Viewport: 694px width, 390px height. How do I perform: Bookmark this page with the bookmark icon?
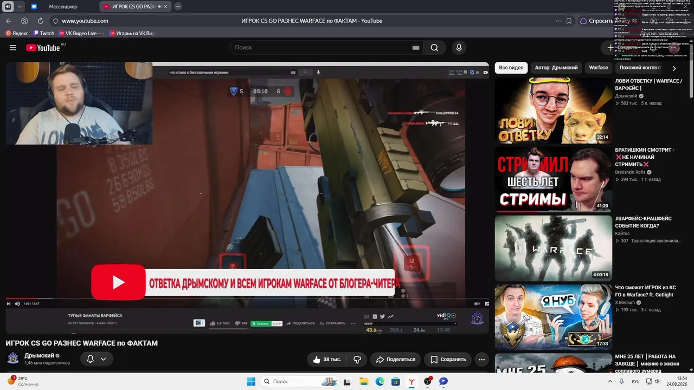point(569,21)
